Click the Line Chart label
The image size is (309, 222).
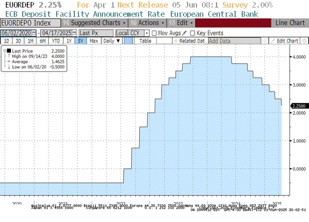pos(290,23)
